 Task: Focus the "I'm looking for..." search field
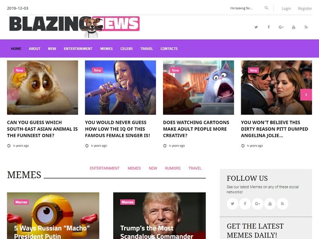click(246, 8)
